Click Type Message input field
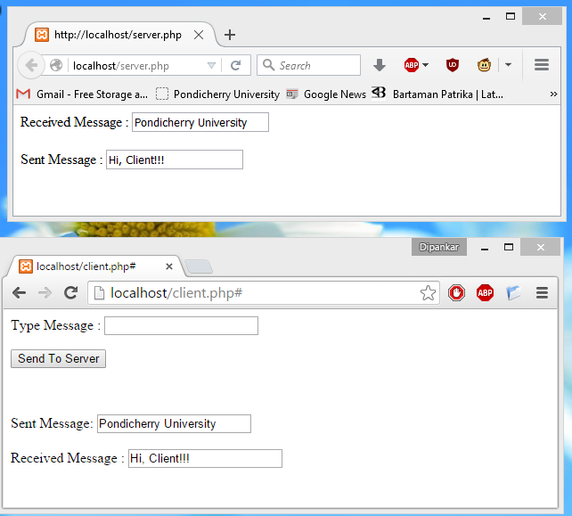Image resolution: width=572 pixels, height=516 pixels. (181, 325)
